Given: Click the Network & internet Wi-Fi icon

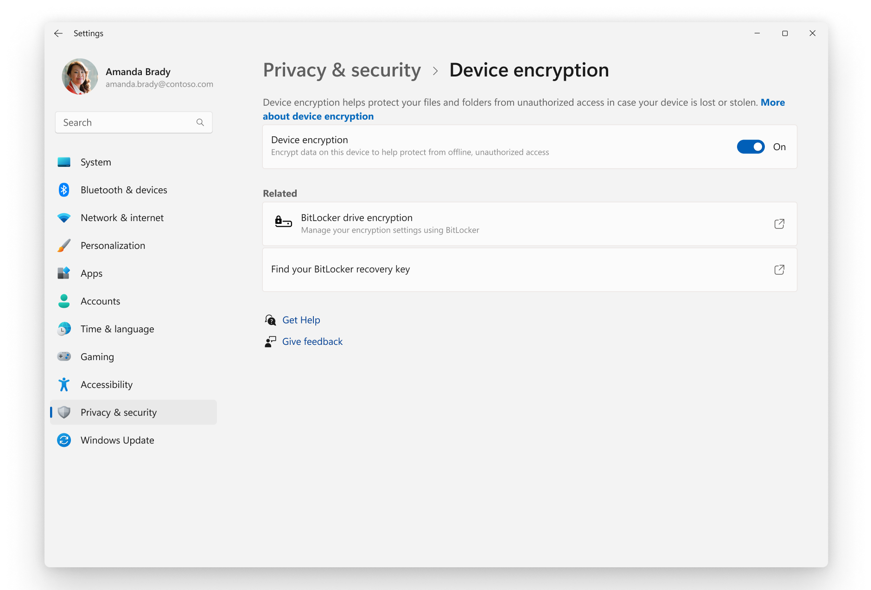Looking at the screenshot, I should click(x=64, y=218).
